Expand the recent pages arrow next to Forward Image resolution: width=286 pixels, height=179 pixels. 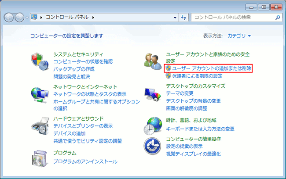[x=27, y=18]
